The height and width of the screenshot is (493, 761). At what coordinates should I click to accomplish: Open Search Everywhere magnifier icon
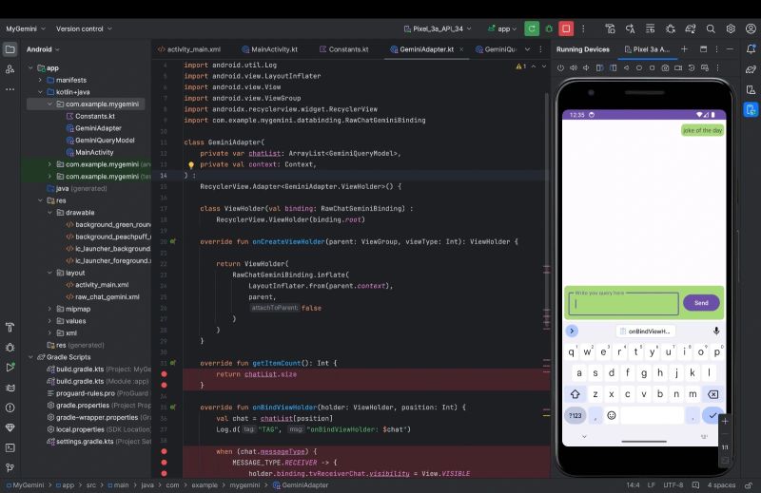pos(711,28)
